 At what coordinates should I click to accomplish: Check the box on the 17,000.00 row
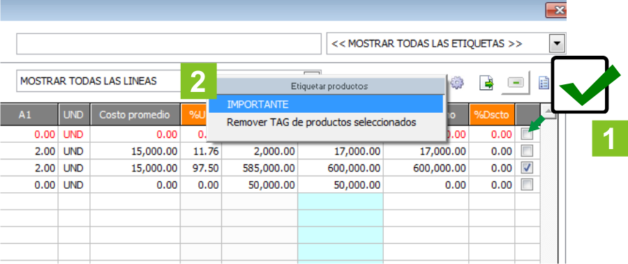(527, 151)
